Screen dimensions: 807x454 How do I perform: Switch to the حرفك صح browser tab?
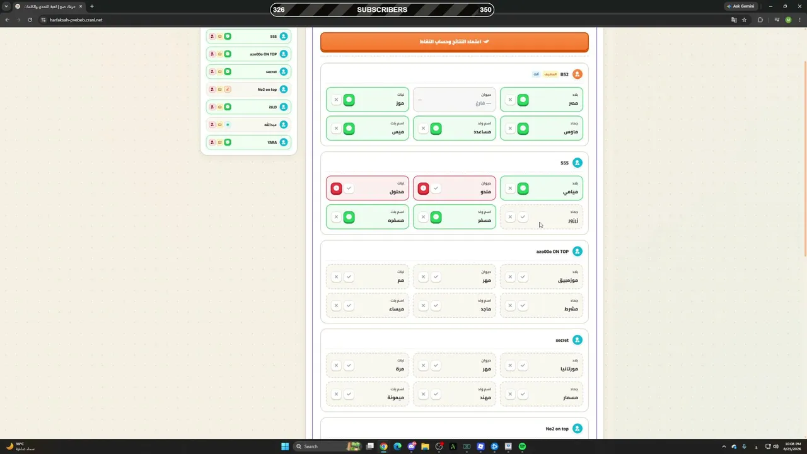49,6
